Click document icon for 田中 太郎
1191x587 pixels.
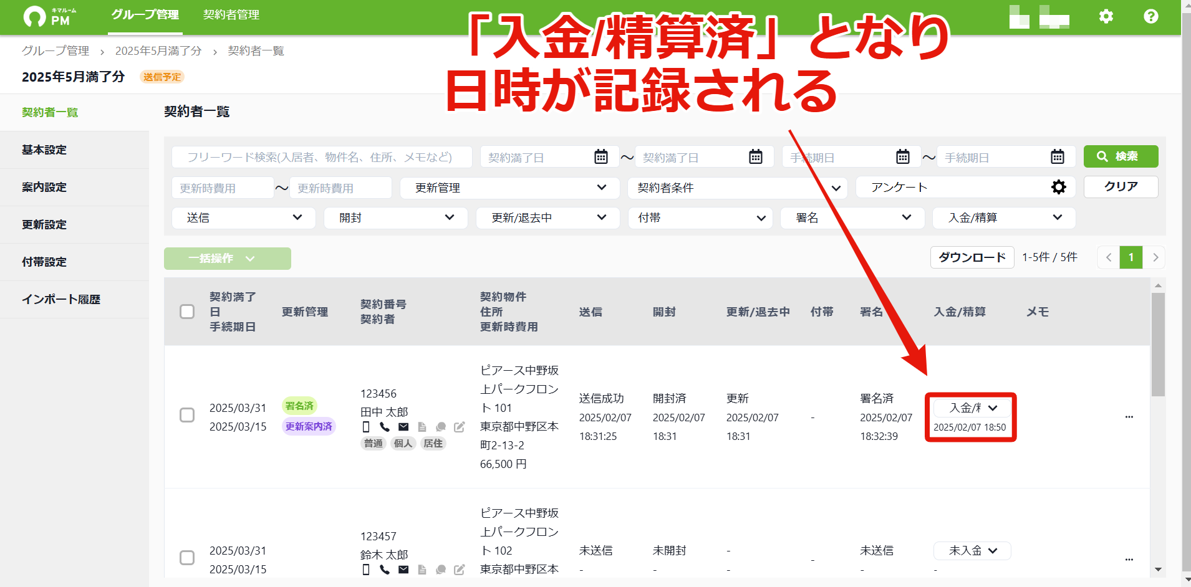(422, 427)
